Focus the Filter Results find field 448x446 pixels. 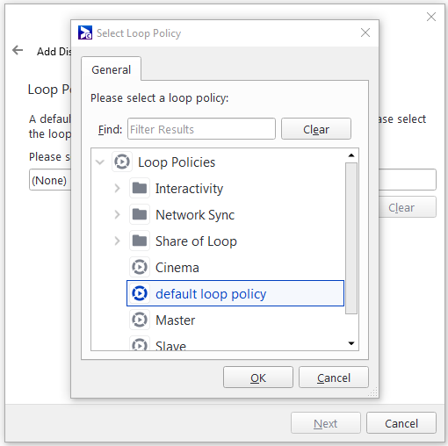pos(201,129)
